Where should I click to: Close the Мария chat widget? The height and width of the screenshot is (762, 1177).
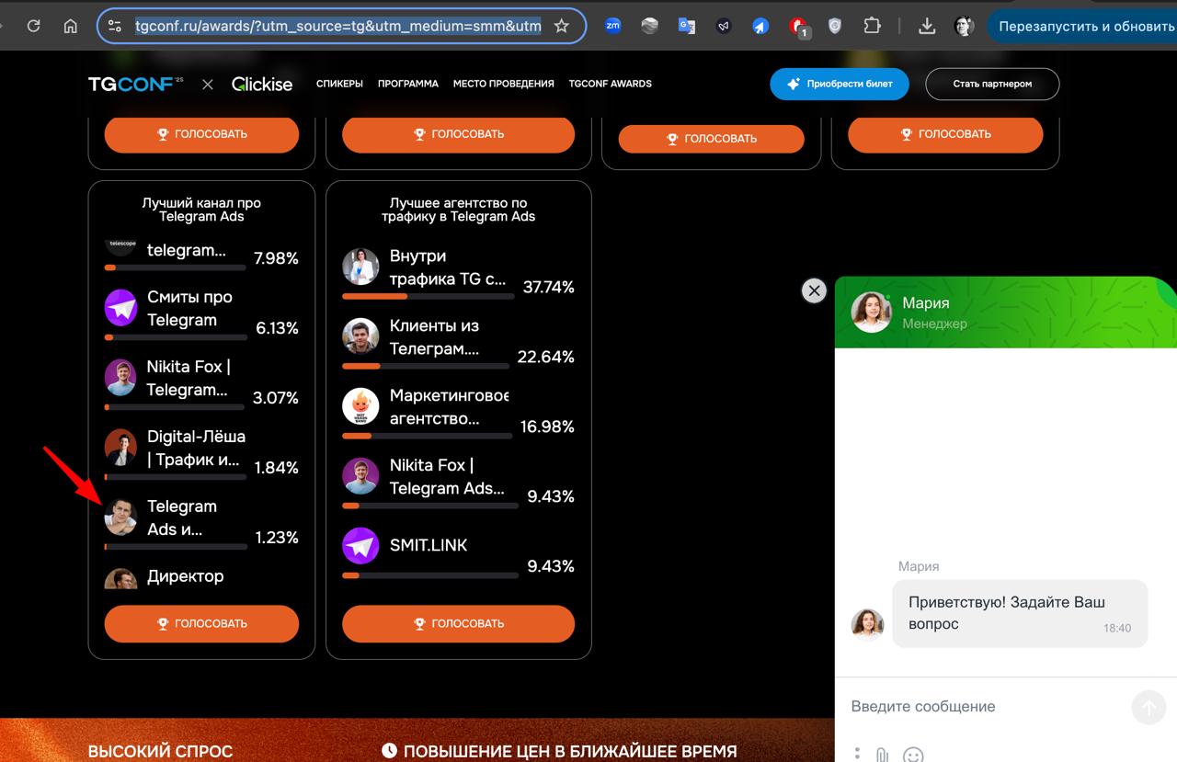814,290
